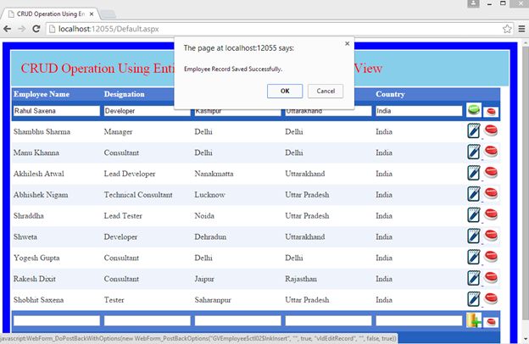This screenshot has width=529, height=344.
Task: Click the browser forward arrow
Action: pos(22,29)
